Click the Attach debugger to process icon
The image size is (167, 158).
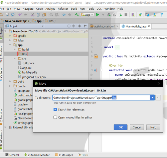(x=120, y=15)
